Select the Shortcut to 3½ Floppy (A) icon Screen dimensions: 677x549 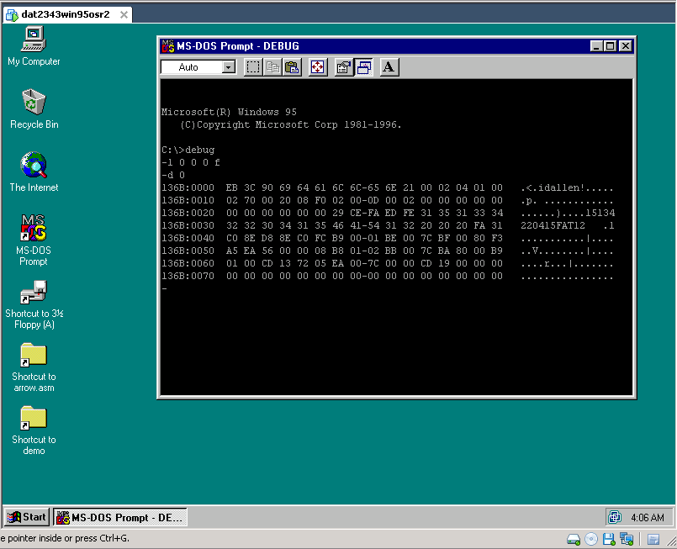(34, 293)
